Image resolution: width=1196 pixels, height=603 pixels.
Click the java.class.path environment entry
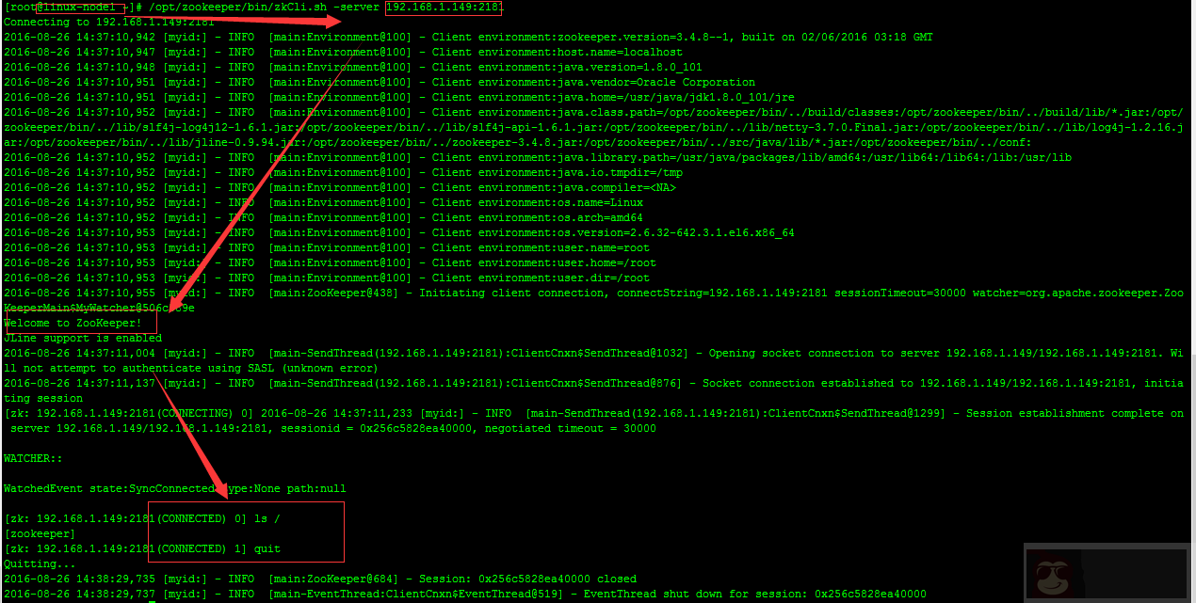tap(593, 128)
